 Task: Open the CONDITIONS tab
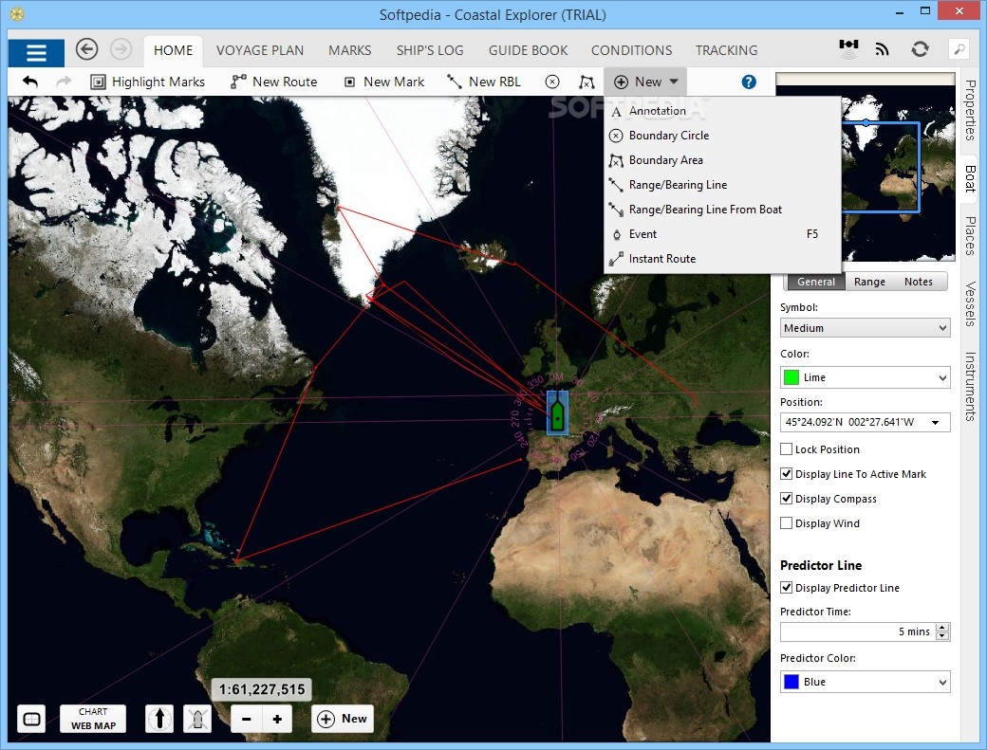[631, 50]
